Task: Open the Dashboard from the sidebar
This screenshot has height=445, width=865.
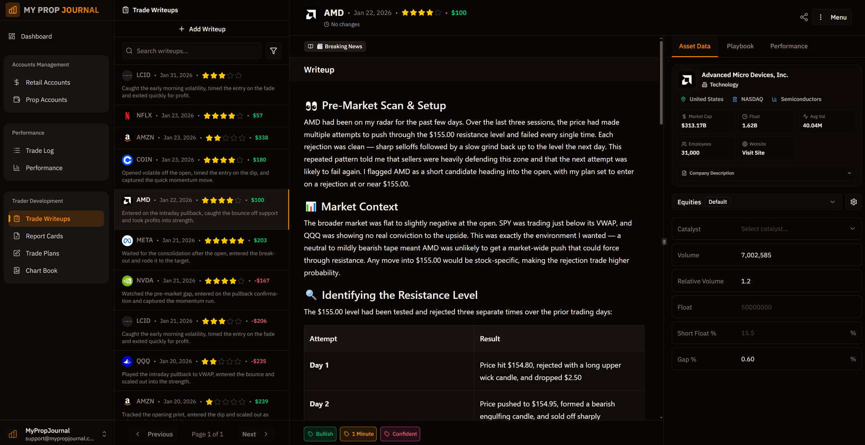Action: coord(36,36)
